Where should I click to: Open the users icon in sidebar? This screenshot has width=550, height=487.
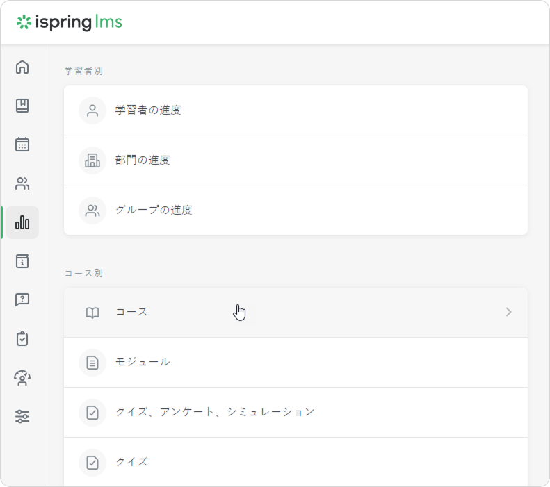point(22,183)
